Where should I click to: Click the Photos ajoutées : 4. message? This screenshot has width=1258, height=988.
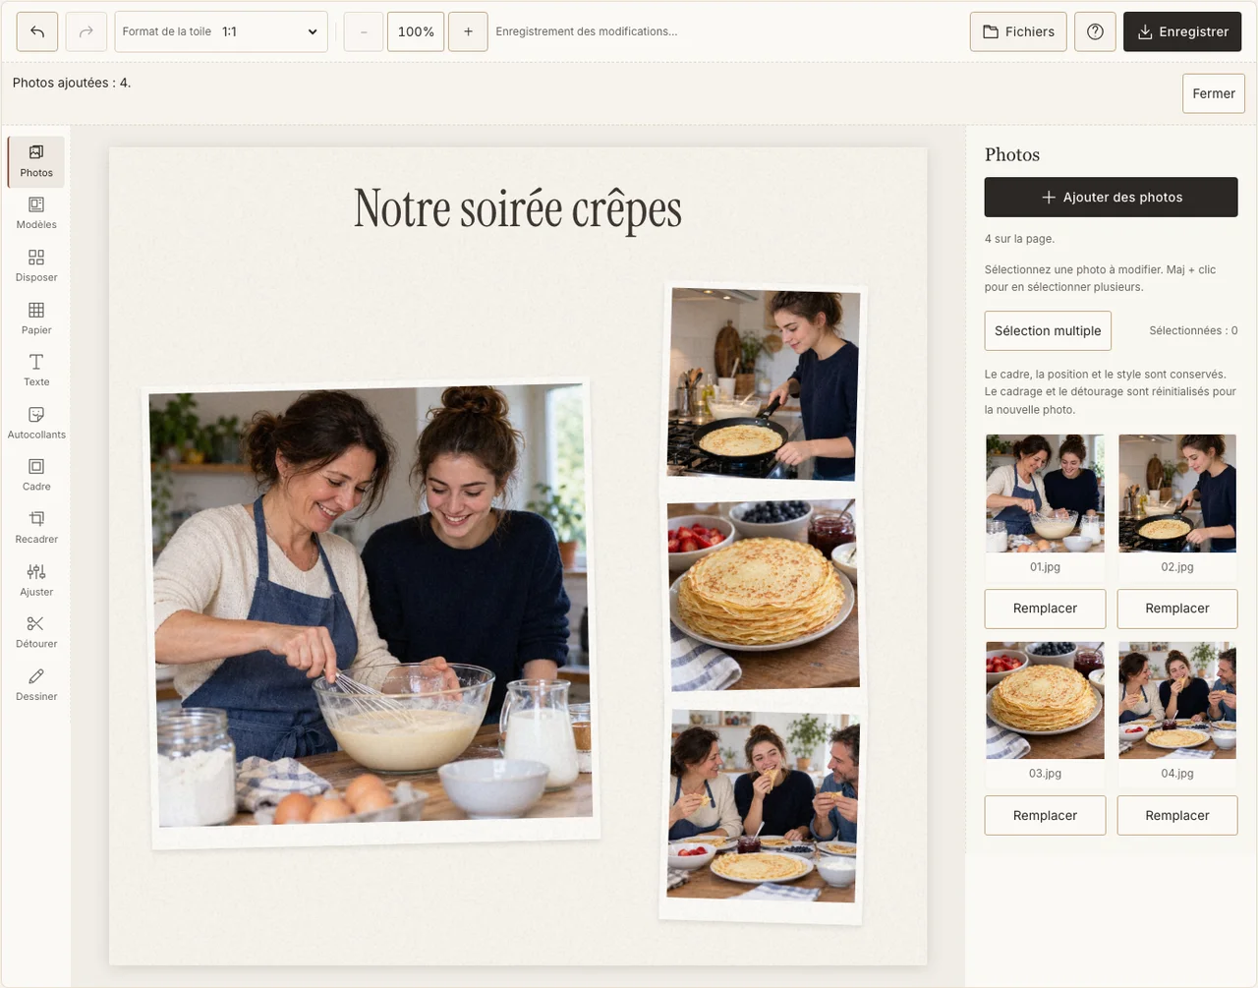tap(72, 83)
